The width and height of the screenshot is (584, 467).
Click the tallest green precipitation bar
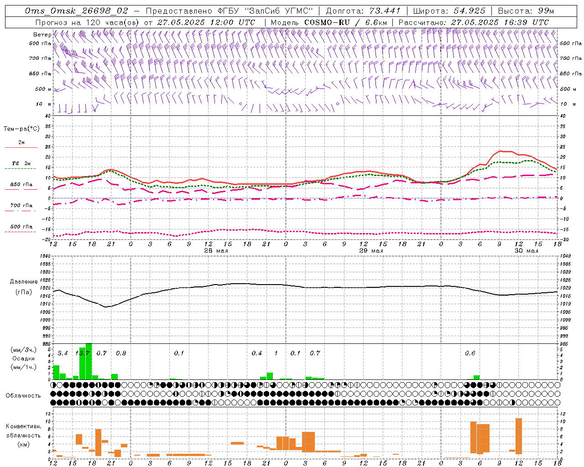[89, 361]
